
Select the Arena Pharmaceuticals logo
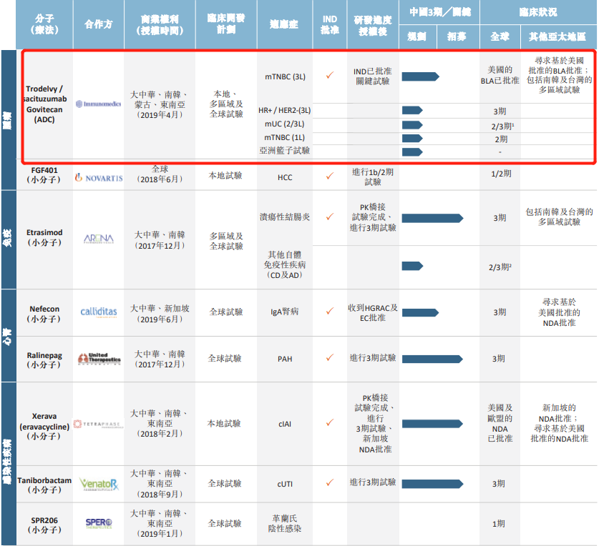pos(98,239)
